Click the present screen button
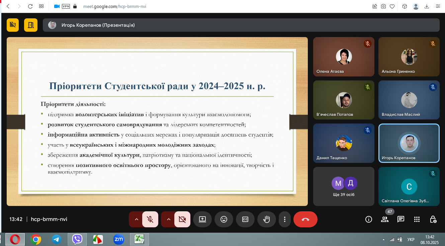 click(x=202, y=219)
